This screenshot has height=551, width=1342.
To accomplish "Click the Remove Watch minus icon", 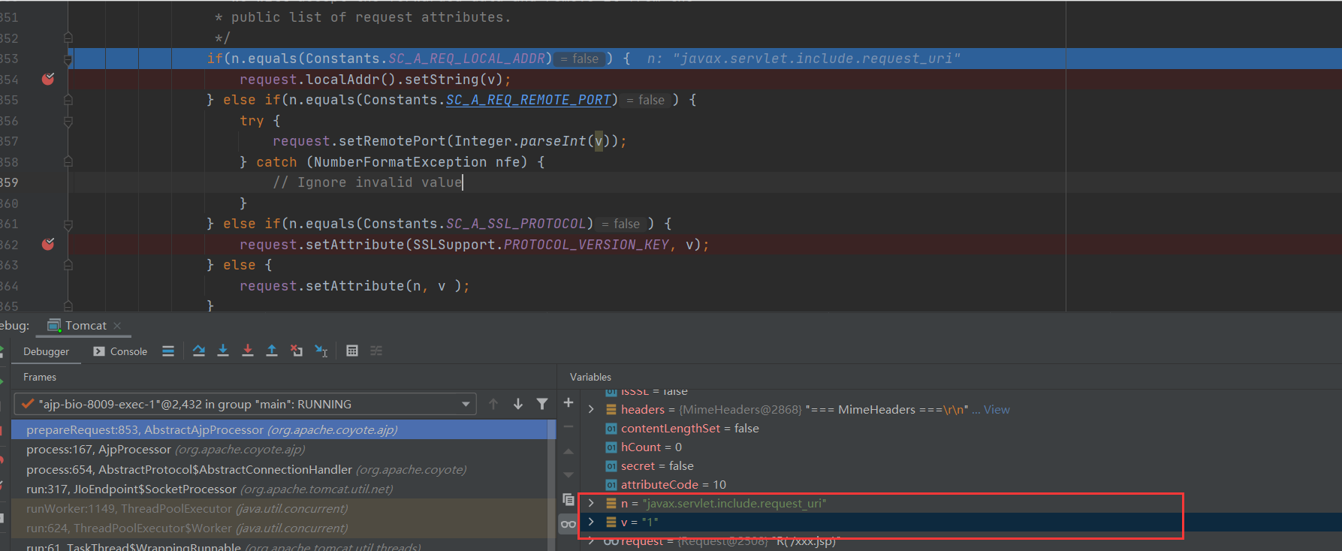I will point(568,426).
